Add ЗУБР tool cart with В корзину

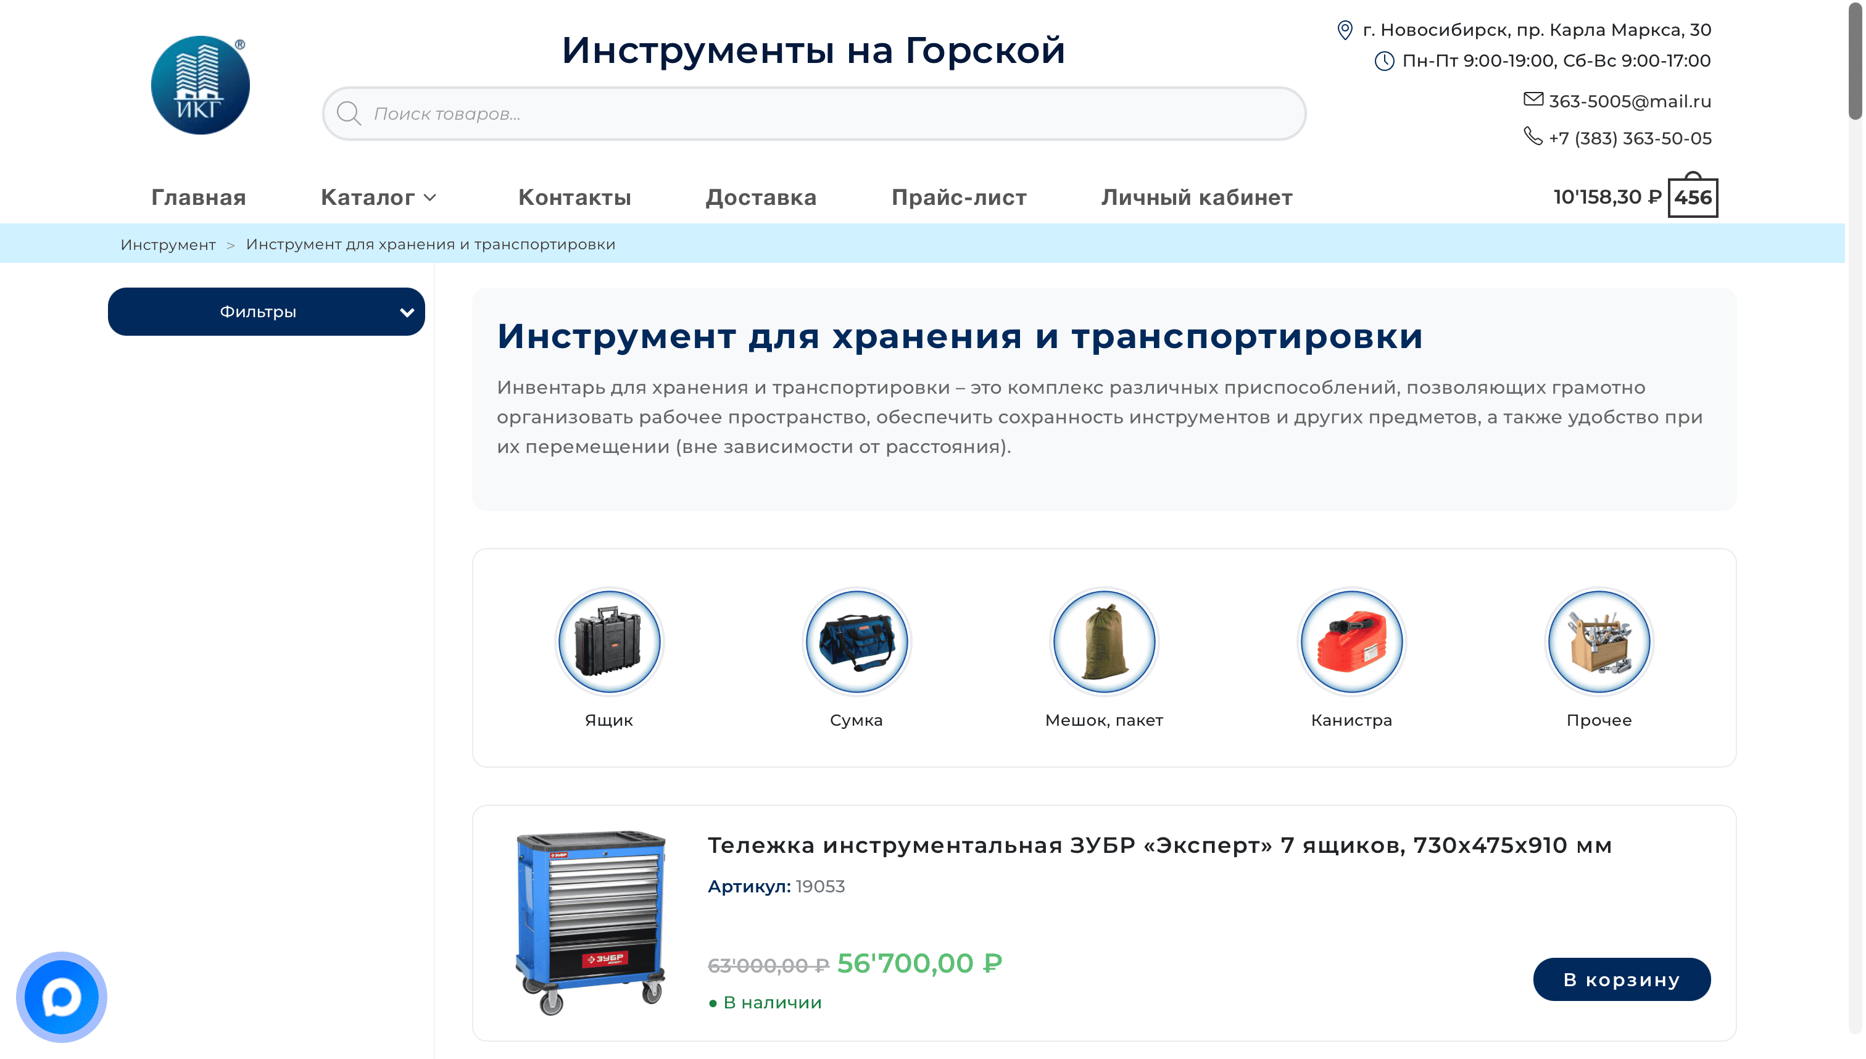1621,979
